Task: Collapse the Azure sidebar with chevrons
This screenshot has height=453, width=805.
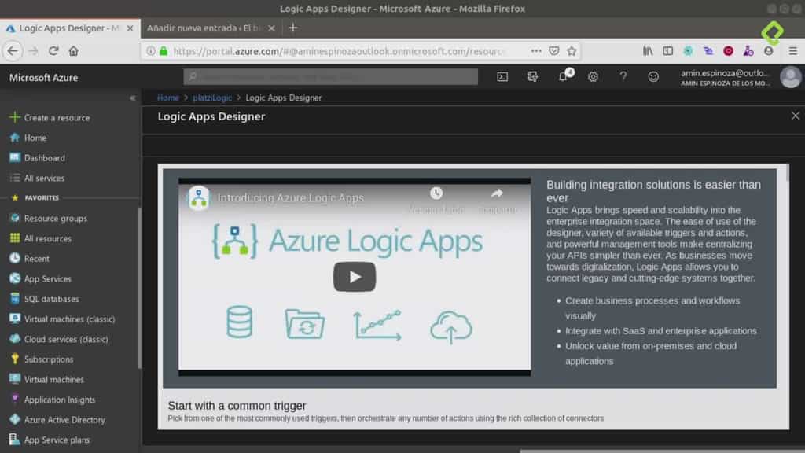Action: pos(132,98)
